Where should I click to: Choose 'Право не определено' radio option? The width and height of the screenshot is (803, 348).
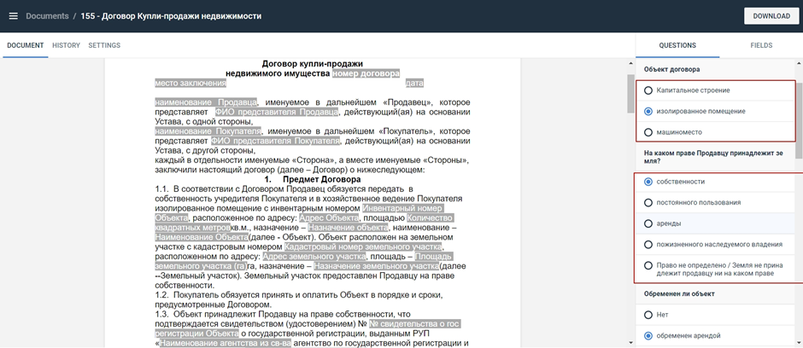pyautogui.click(x=648, y=265)
